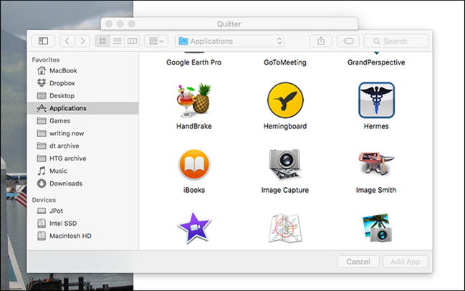
Task: Select the Image Capture camera icon
Action: pos(285,164)
